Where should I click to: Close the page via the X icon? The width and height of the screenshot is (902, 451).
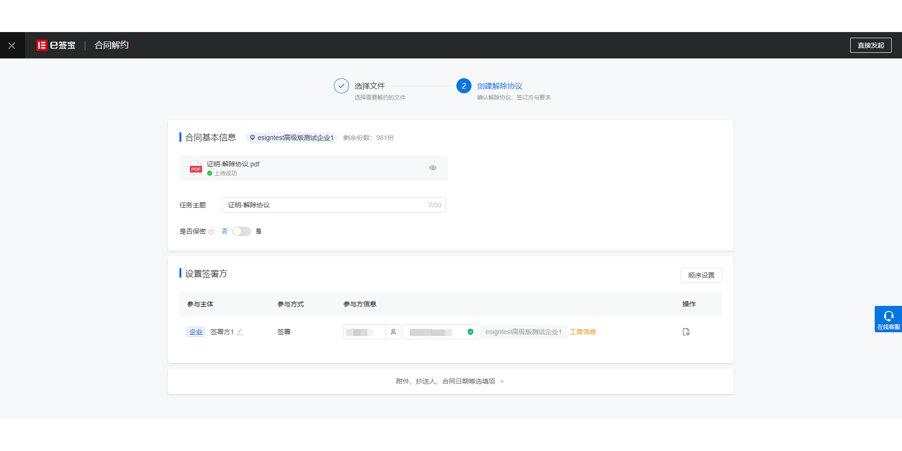pos(12,45)
